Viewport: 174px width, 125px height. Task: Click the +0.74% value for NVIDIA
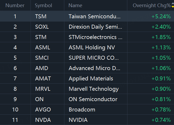click(161, 120)
